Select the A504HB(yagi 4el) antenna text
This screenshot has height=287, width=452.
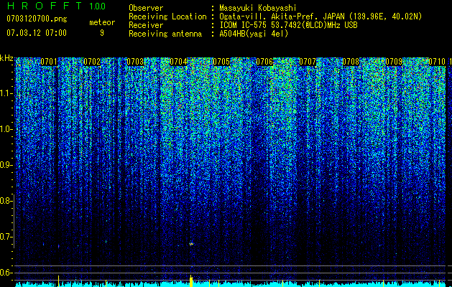[x=254, y=34]
